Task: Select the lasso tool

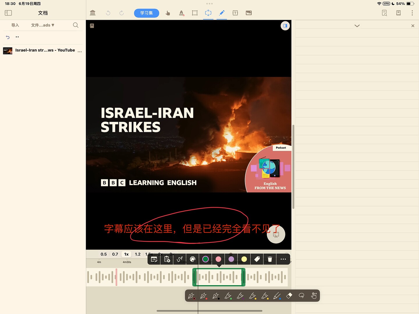Action: click(301, 296)
